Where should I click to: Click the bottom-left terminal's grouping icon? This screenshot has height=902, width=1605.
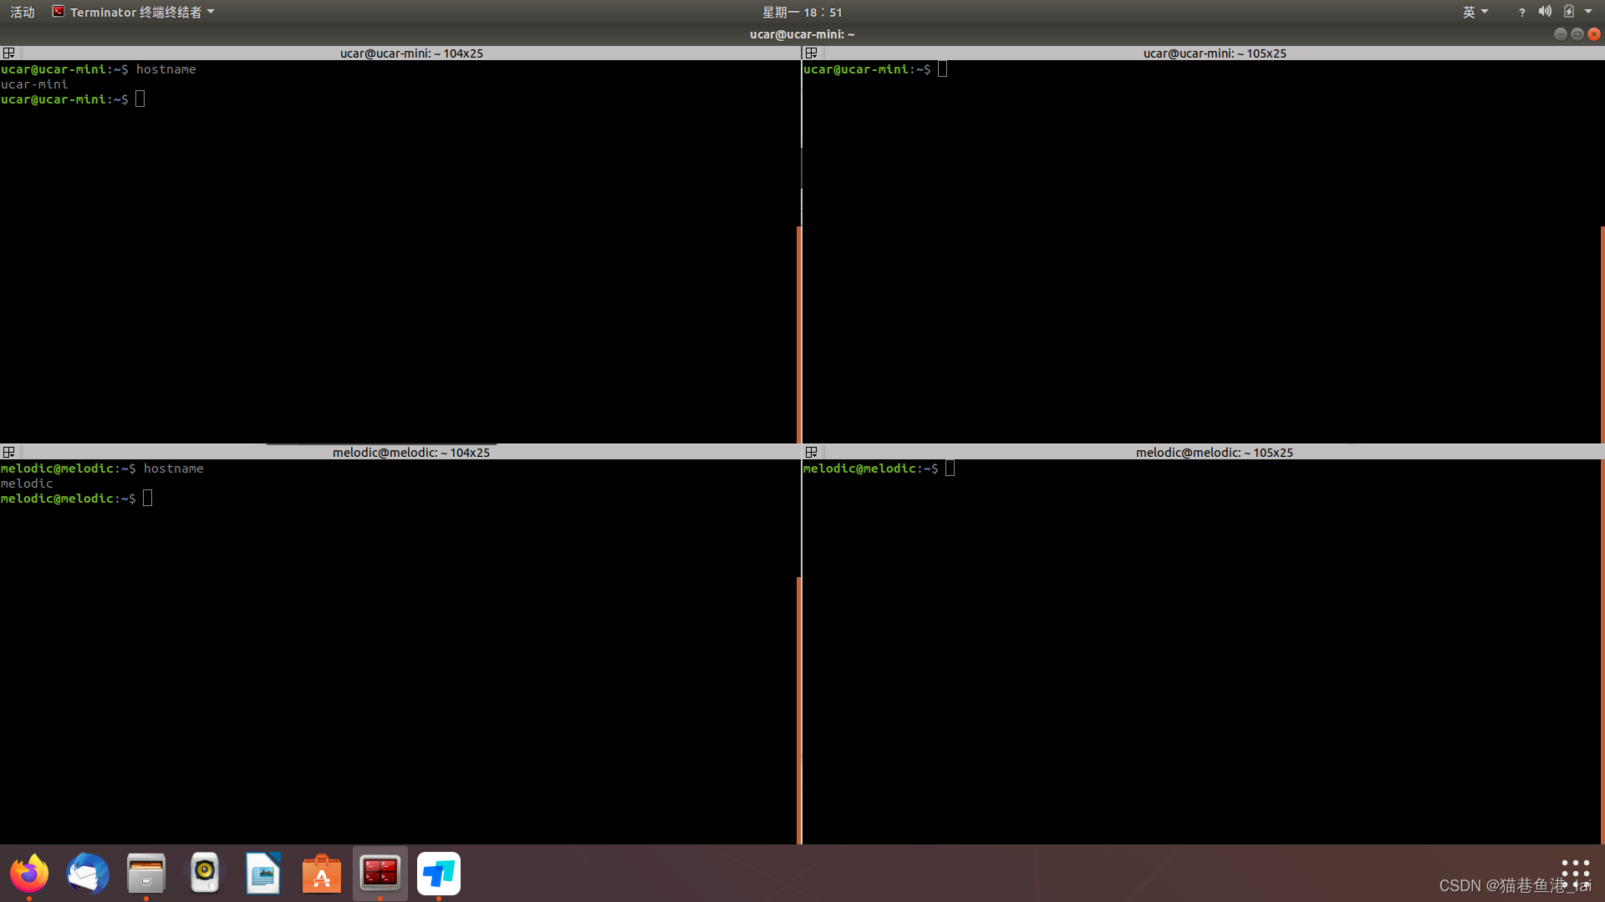coord(8,452)
